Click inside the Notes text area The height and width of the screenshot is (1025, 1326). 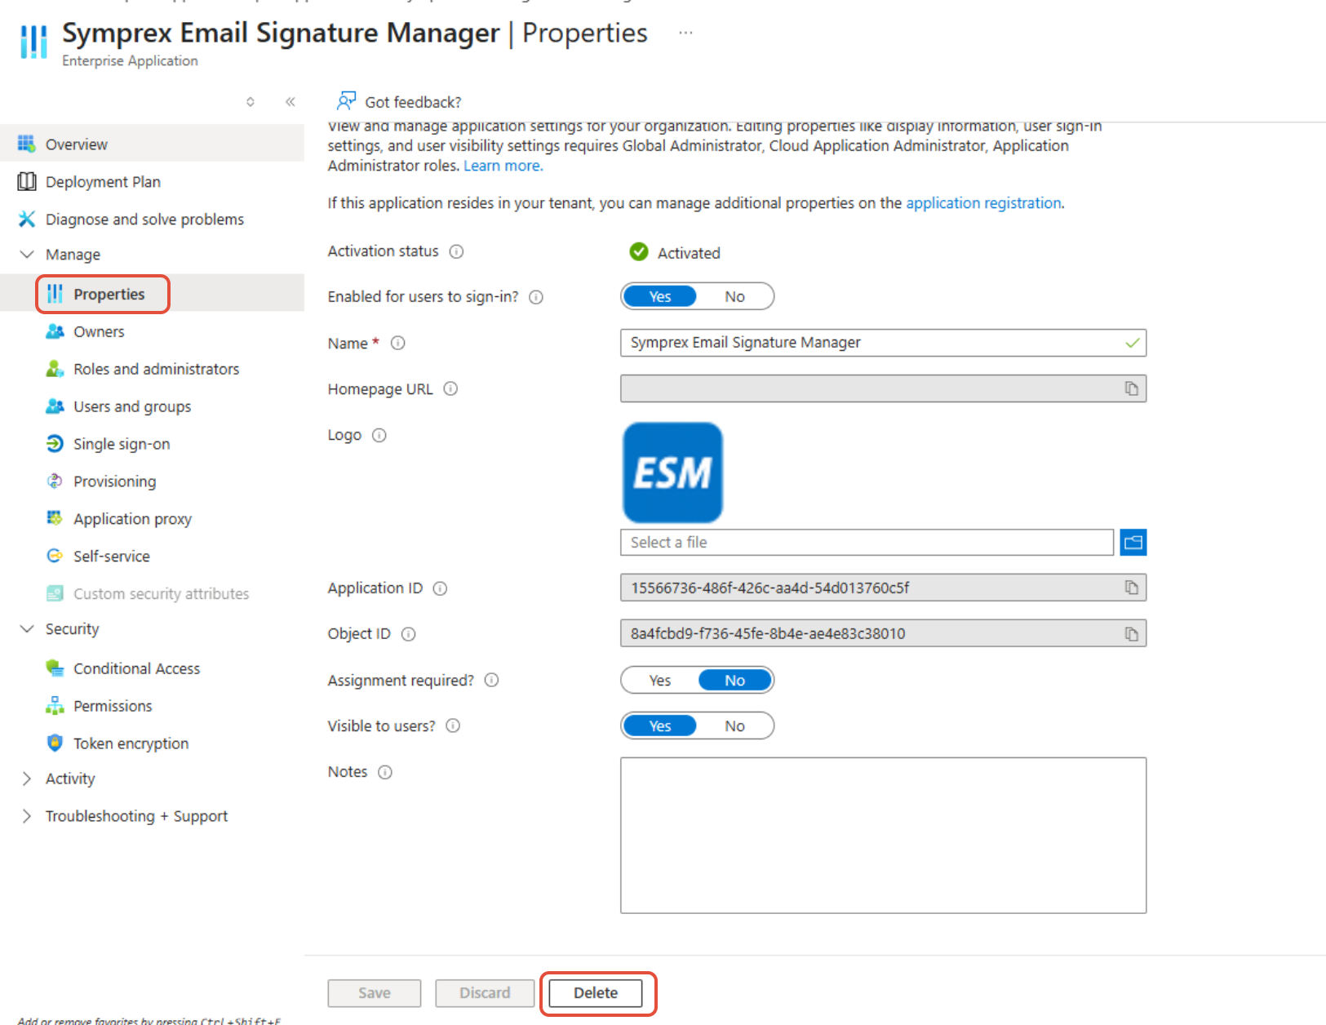coord(883,836)
